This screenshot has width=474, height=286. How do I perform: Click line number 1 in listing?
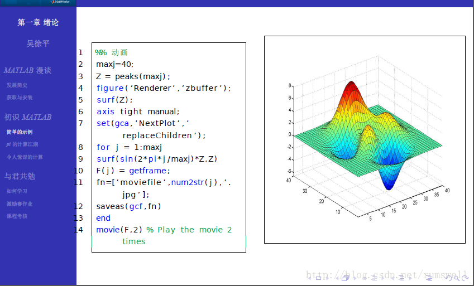pyautogui.click(x=80, y=52)
